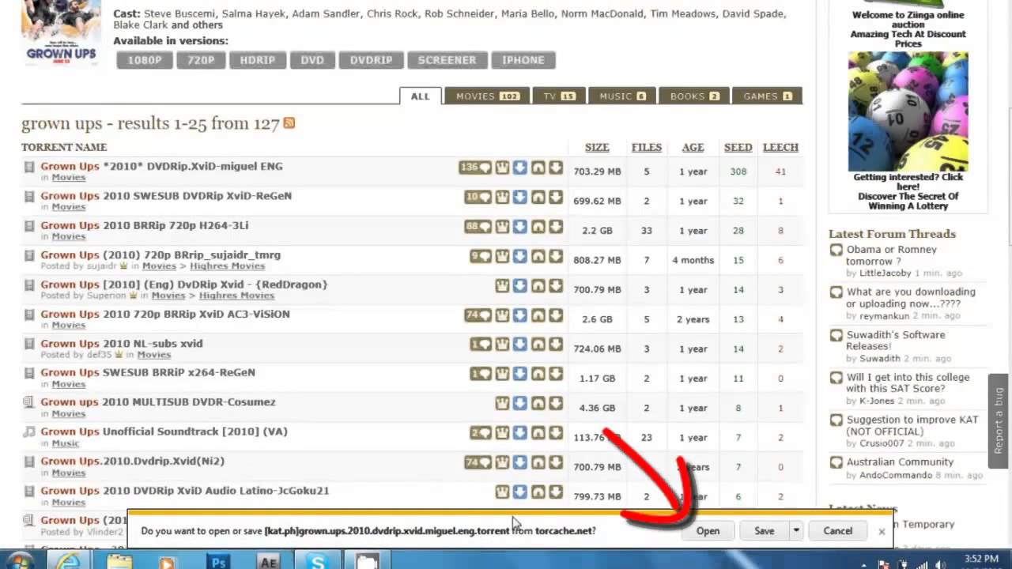Click Save in the download prompt
Image resolution: width=1012 pixels, height=569 pixels.
pos(764,531)
